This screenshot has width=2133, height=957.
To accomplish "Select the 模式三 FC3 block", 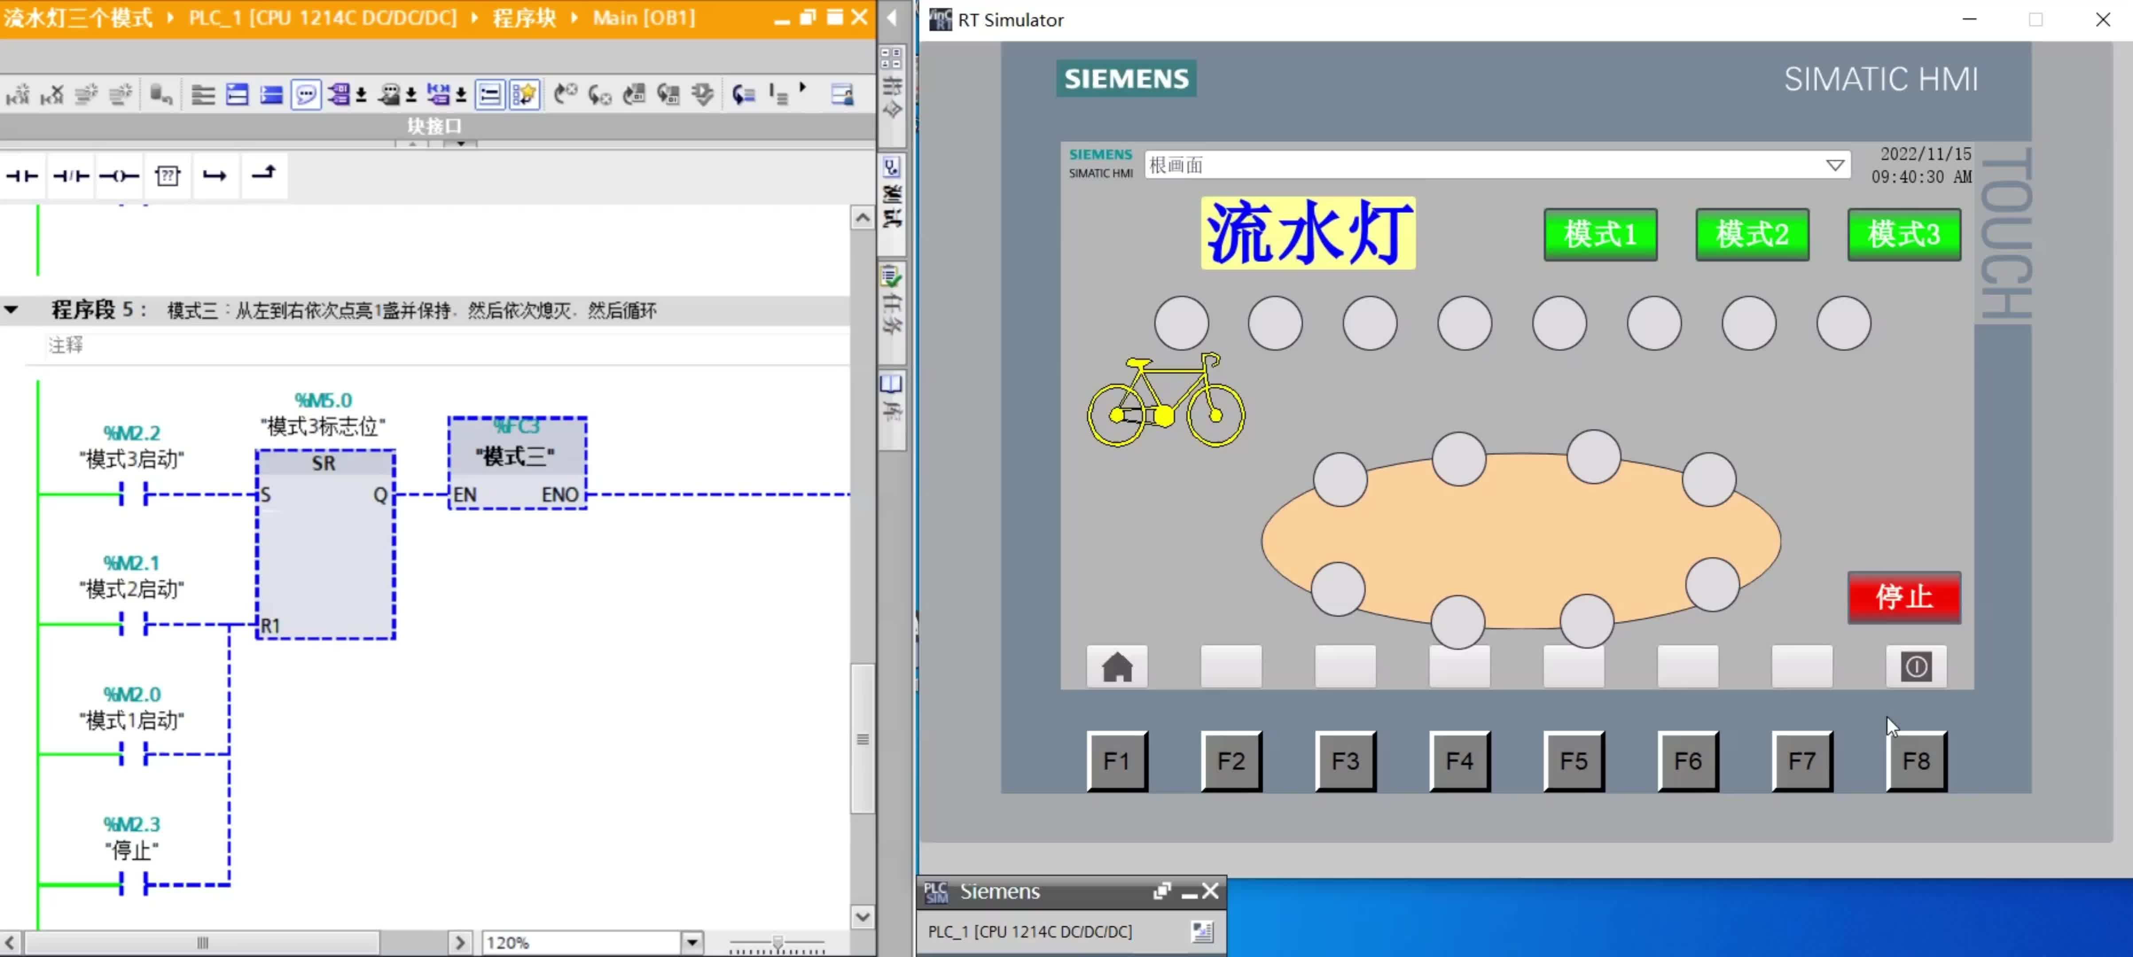I will (518, 463).
